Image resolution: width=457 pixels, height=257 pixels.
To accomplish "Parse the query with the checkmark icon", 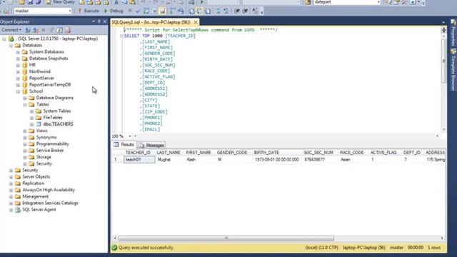I will tap(138, 11).
